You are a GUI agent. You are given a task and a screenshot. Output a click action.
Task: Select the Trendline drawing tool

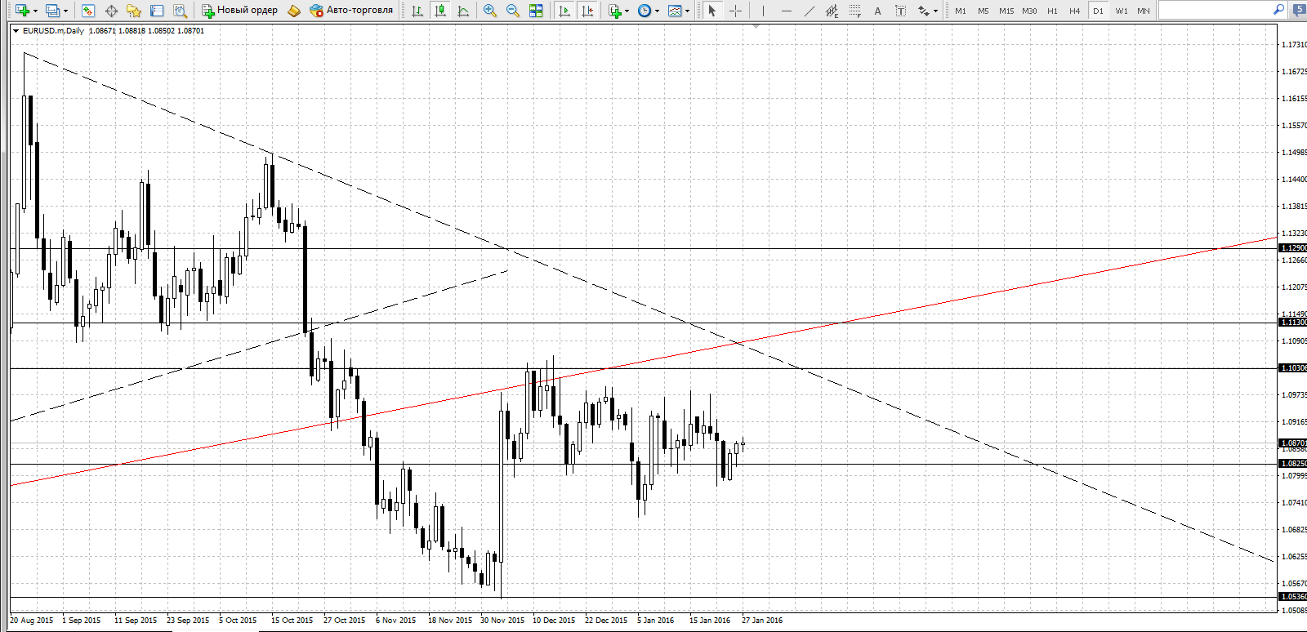point(809,11)
